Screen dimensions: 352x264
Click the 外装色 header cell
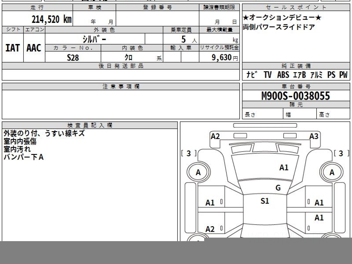click(x=104, y=30)
